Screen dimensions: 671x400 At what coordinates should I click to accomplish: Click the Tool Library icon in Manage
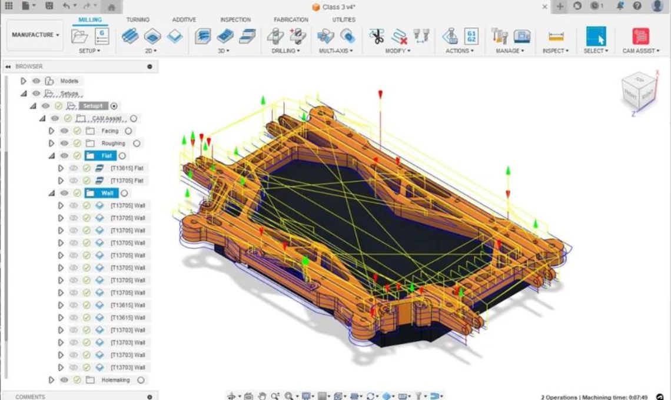coord(500,36)
